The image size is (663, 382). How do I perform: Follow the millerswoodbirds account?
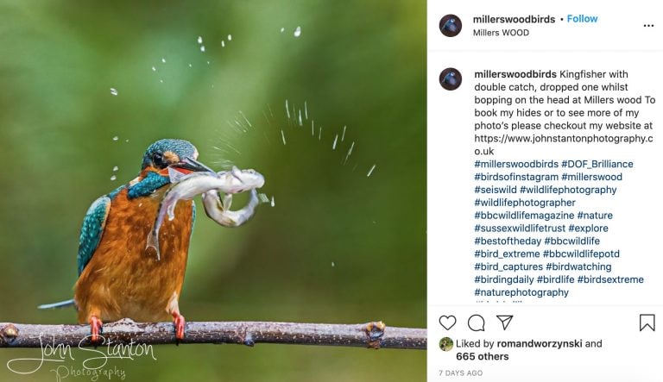click(582, 19)
